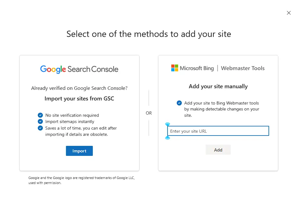Image resolution: width=296 pixels, height=200 pixels.
Task: Click the top blue selection handle above URL field
Action: [168, 124]
